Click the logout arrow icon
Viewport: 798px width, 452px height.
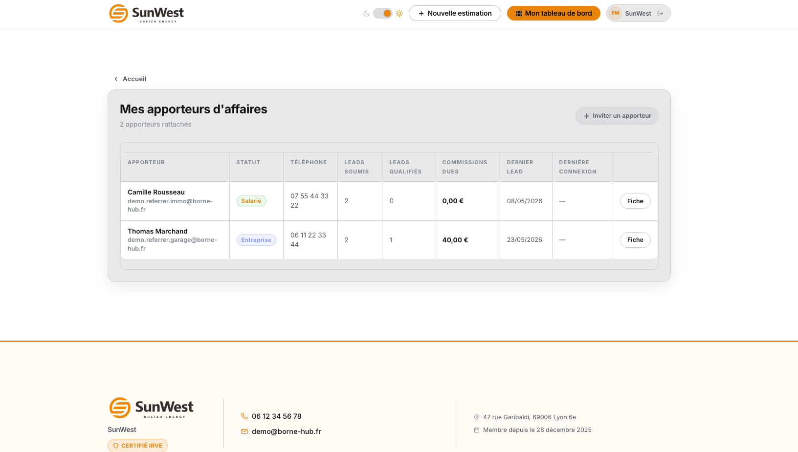661,14
